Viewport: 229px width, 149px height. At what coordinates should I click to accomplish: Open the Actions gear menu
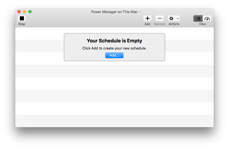coord(174,18)
